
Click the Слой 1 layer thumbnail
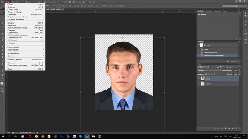203,84
